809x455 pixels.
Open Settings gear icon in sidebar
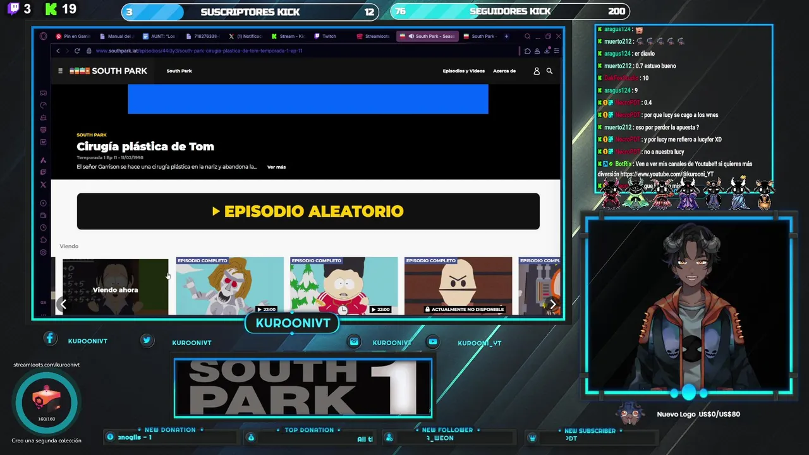pos(43,252)
